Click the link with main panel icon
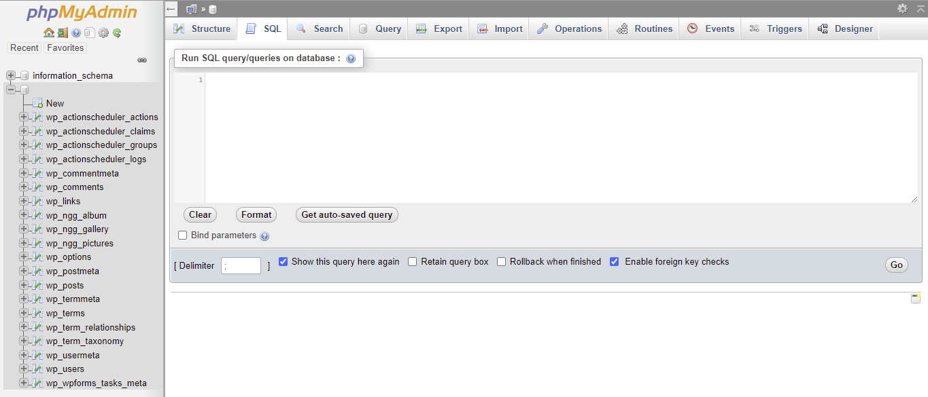This screenshot has height=397, width=928. tap(142, 60)
